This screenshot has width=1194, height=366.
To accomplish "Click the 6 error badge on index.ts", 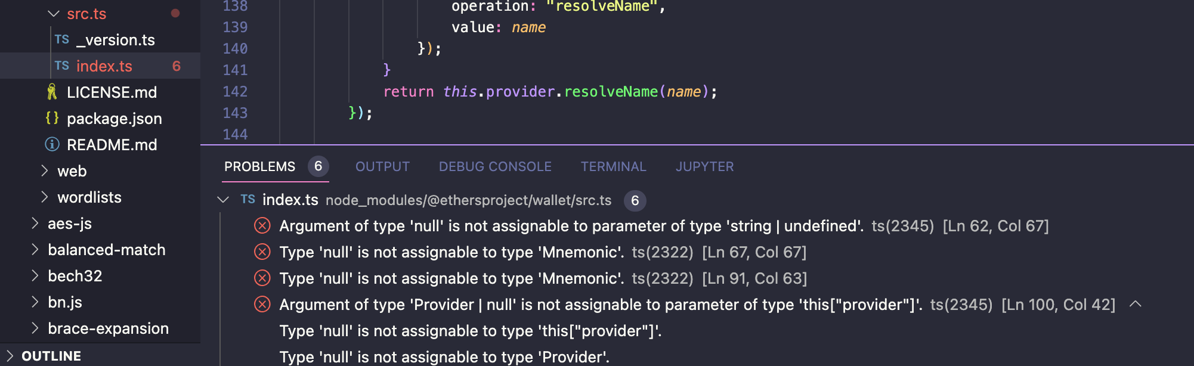I will tap(177, 66).
